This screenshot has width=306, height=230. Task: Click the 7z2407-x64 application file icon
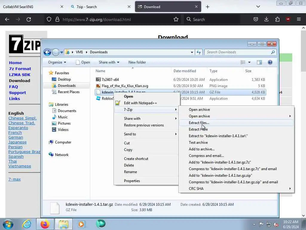(98, 80)
